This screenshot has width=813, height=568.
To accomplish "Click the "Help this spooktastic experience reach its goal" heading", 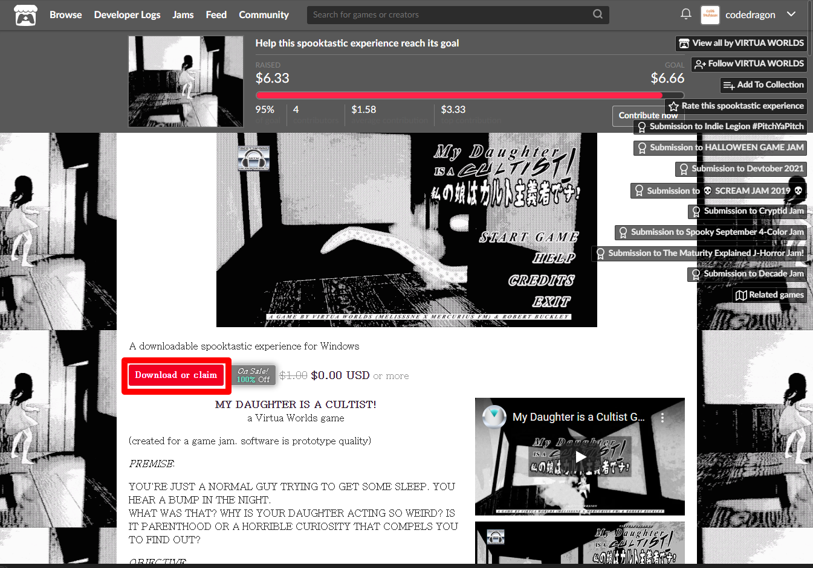I will tap(357, 43).
